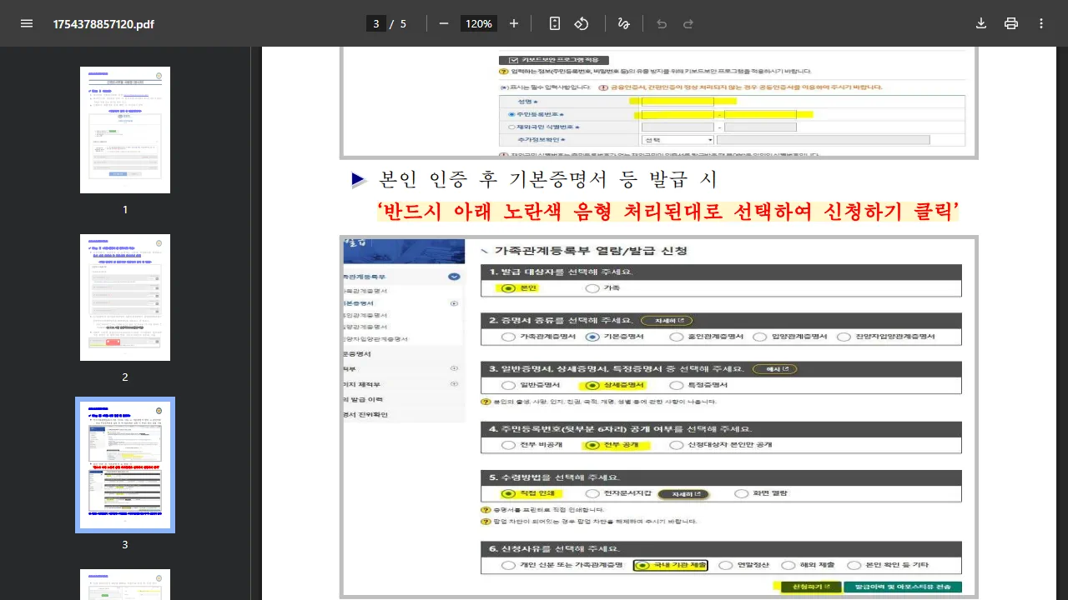Select 연말정산 reason

[x=725, y=565]
